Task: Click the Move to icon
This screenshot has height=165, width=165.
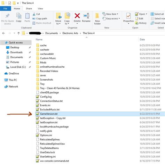Action: tap(58, 16)
